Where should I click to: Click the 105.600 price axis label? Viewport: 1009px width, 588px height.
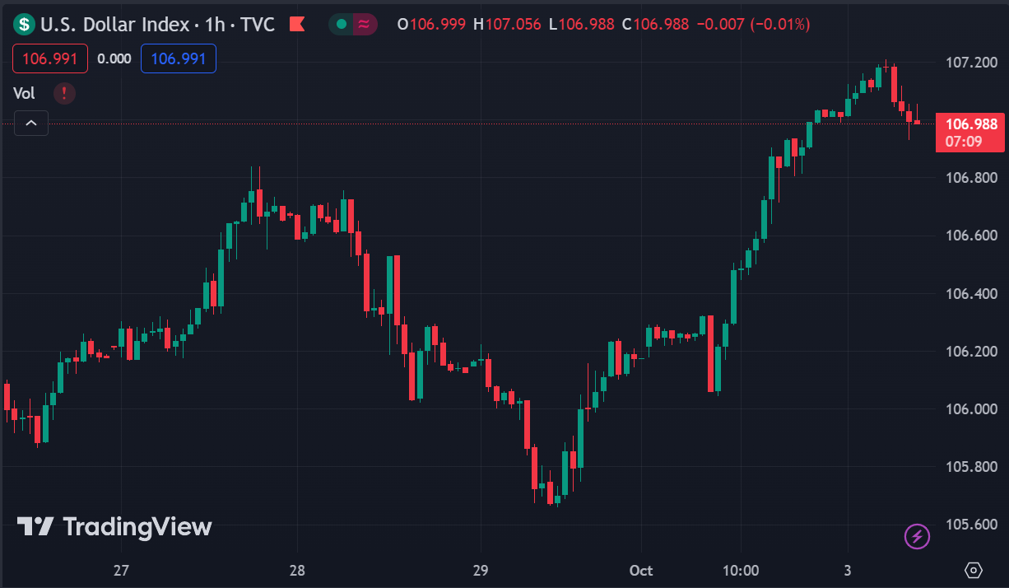click(971, 525)
